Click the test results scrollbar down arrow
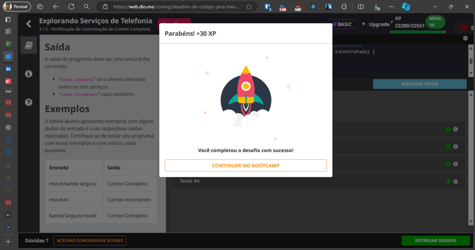 [471, 221]
